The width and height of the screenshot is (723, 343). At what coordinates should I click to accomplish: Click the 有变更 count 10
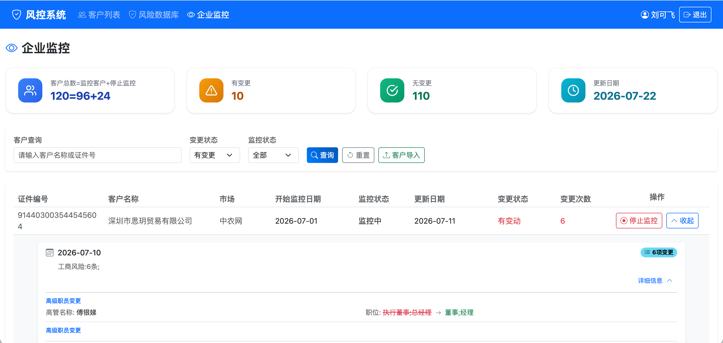237,96
